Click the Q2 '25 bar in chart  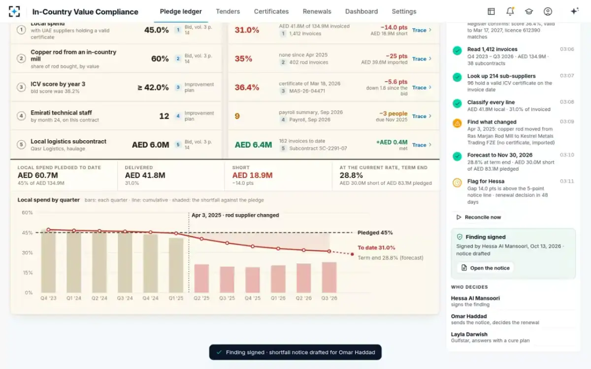coord(201,278)
